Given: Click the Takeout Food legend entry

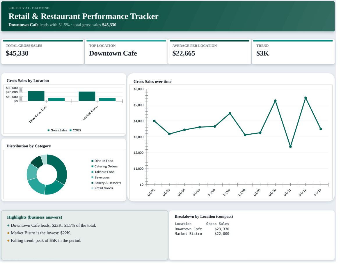Looking at the screenshot, I should tap(103, 172).
